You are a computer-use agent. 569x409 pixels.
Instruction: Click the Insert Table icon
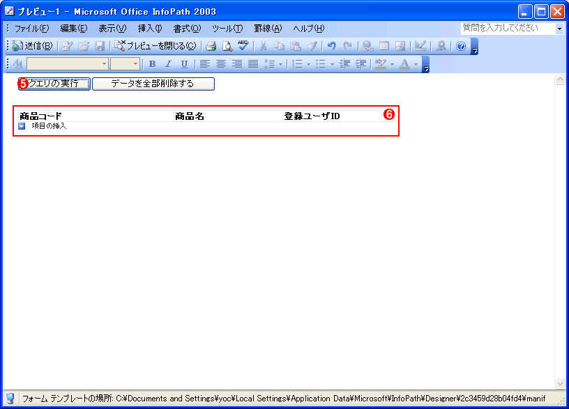(x=384, y=46)
